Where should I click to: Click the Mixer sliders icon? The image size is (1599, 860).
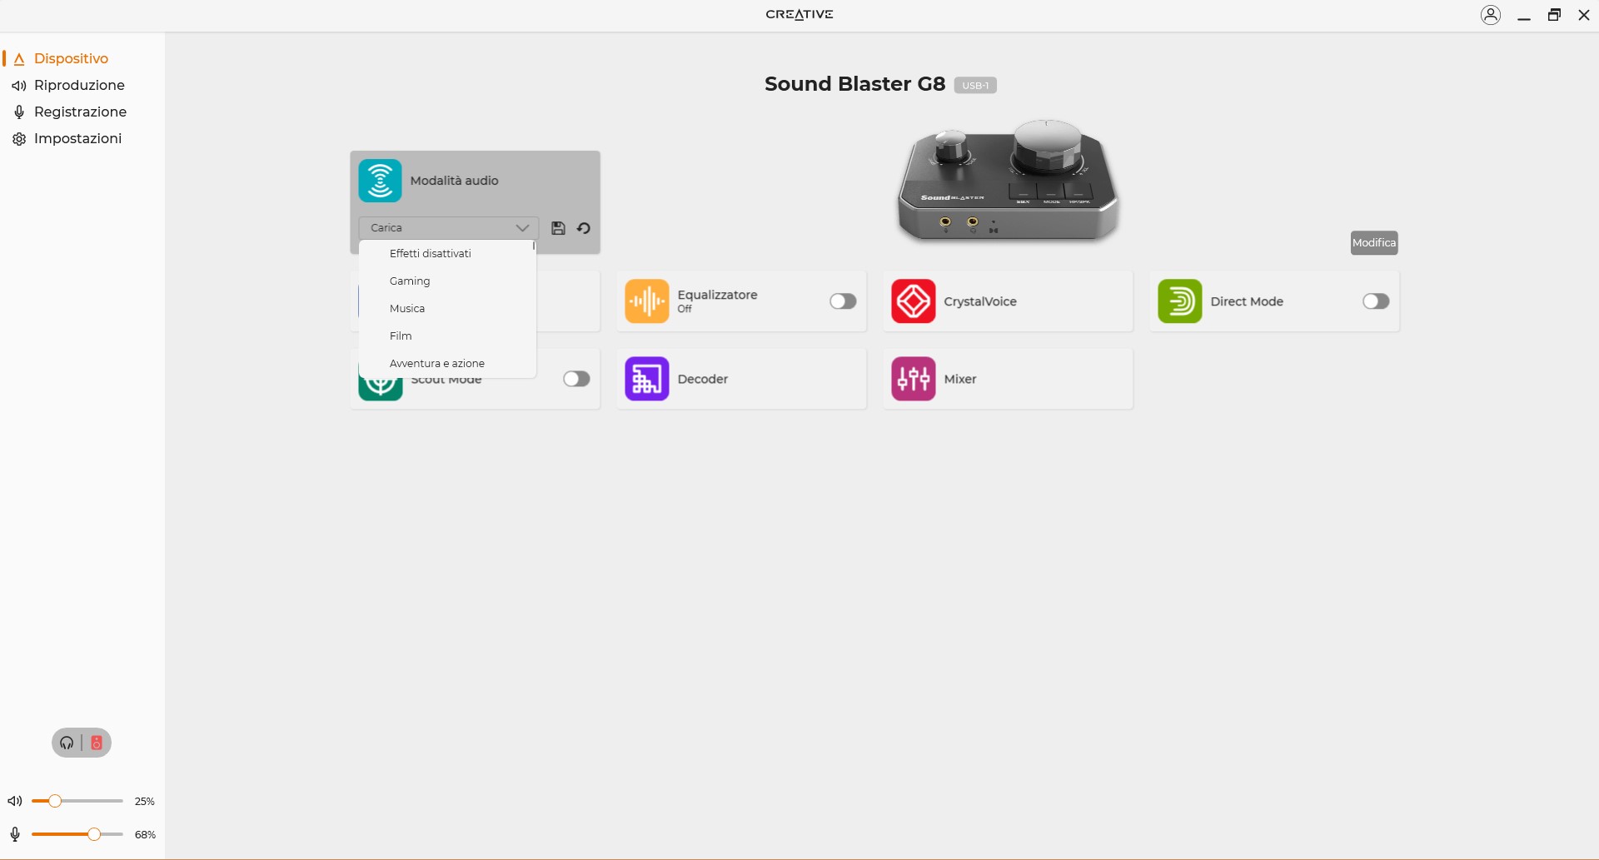click(914, 379)
